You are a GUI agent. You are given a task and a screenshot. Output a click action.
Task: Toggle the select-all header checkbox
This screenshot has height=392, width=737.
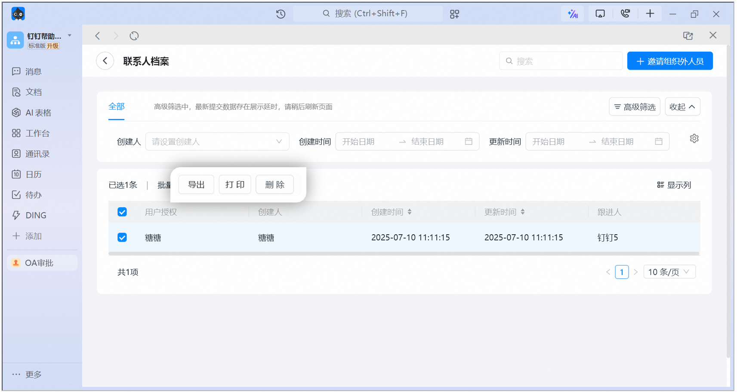(122, 212)
